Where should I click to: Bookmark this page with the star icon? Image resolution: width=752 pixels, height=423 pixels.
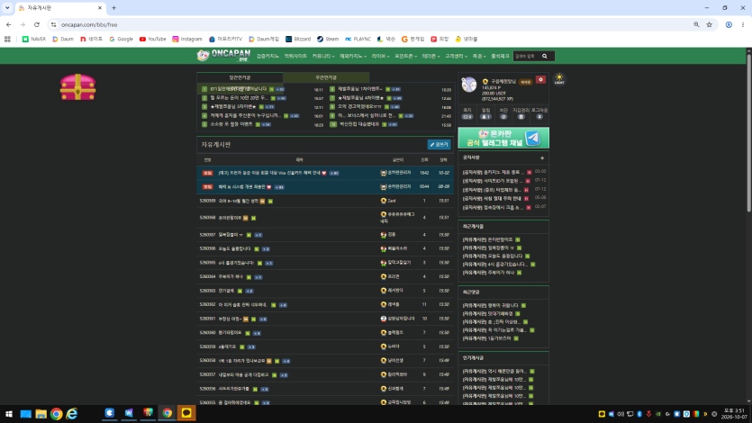(x=710, y=24)
